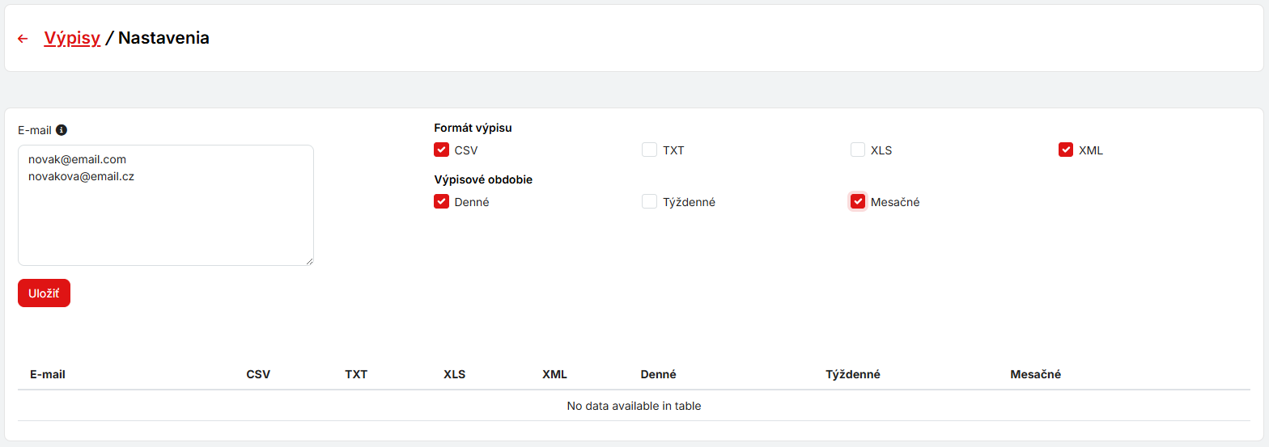Sort table by XML column header
The width and height of the screenshot is (1269, 447).
(554, 374)
